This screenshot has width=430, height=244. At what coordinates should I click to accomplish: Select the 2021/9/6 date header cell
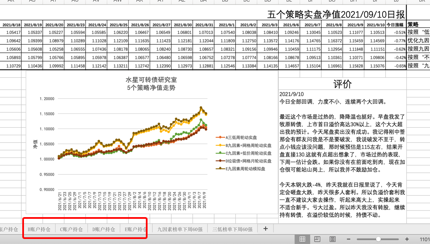[x=289, y=25]
